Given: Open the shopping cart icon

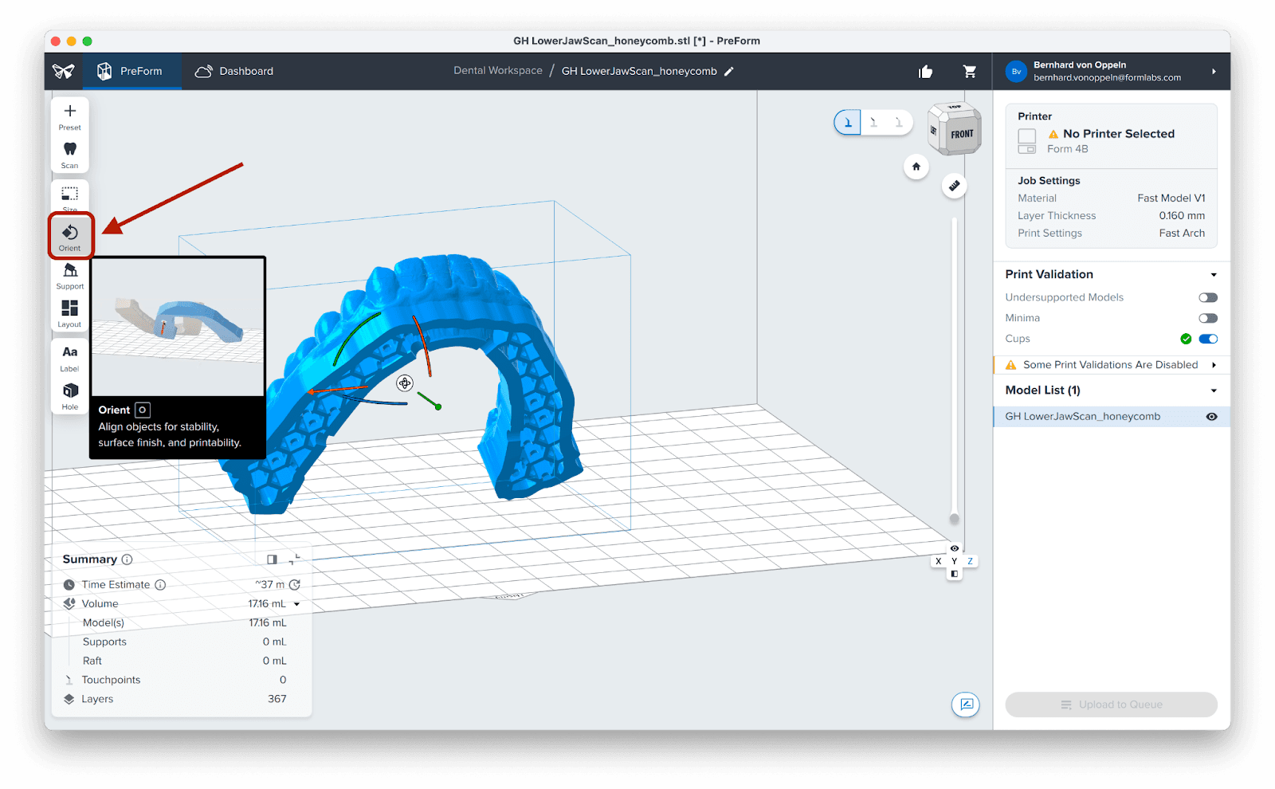Looking at the screenshot, I should point(970,72).
